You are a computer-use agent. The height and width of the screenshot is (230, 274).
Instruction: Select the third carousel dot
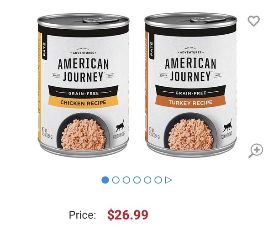(x=126, y=180)
